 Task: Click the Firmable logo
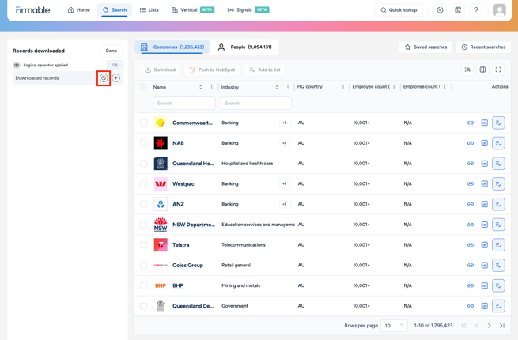coord(32,10)
